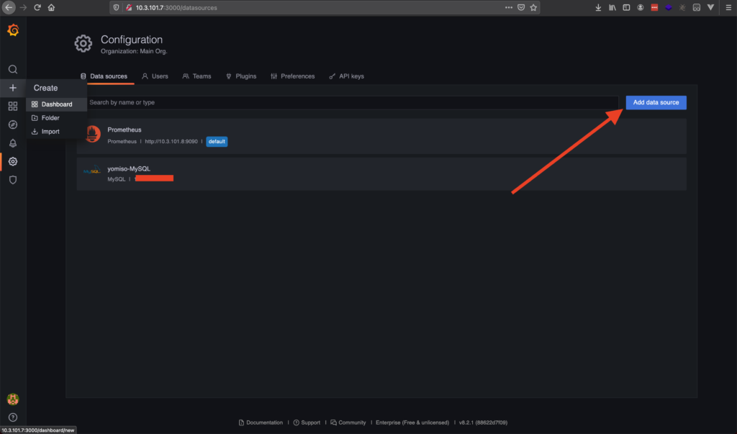Click the browser address bar URL
The height and width of the screenshot is (434, 737).
point(176,7)
